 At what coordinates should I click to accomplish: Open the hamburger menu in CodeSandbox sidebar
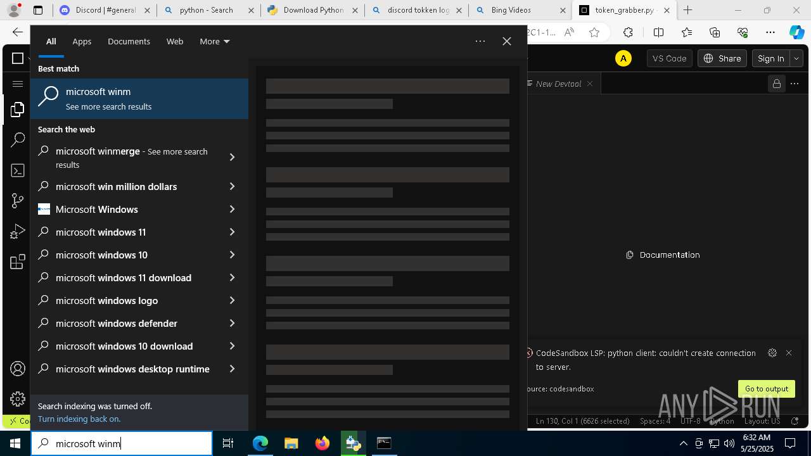18,84
